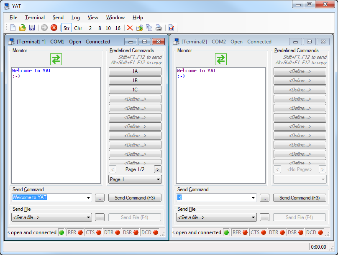338x255 pixels.
Task: Browse for file with ellipsis in Terminal2
Action: [x=264, y=217]
